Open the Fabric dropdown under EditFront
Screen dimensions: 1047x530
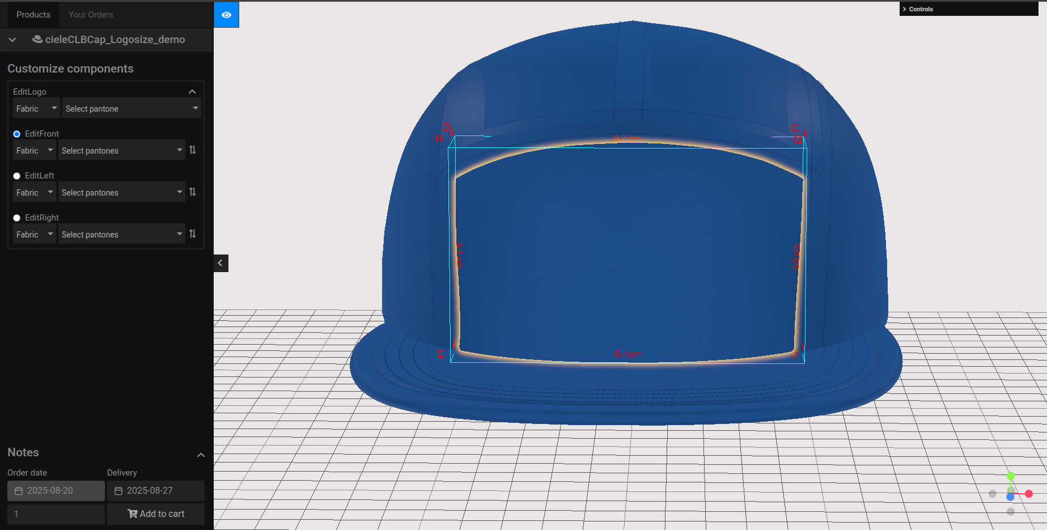point(35,150)
